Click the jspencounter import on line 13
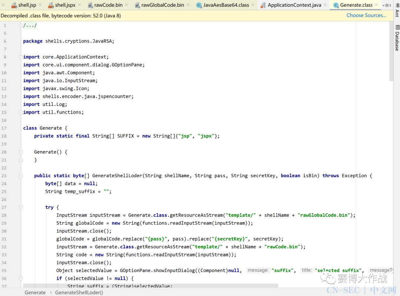The image size is (400, 296). tap(78, 96)
